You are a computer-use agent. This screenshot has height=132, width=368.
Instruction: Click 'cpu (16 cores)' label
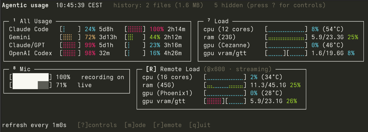167,77
